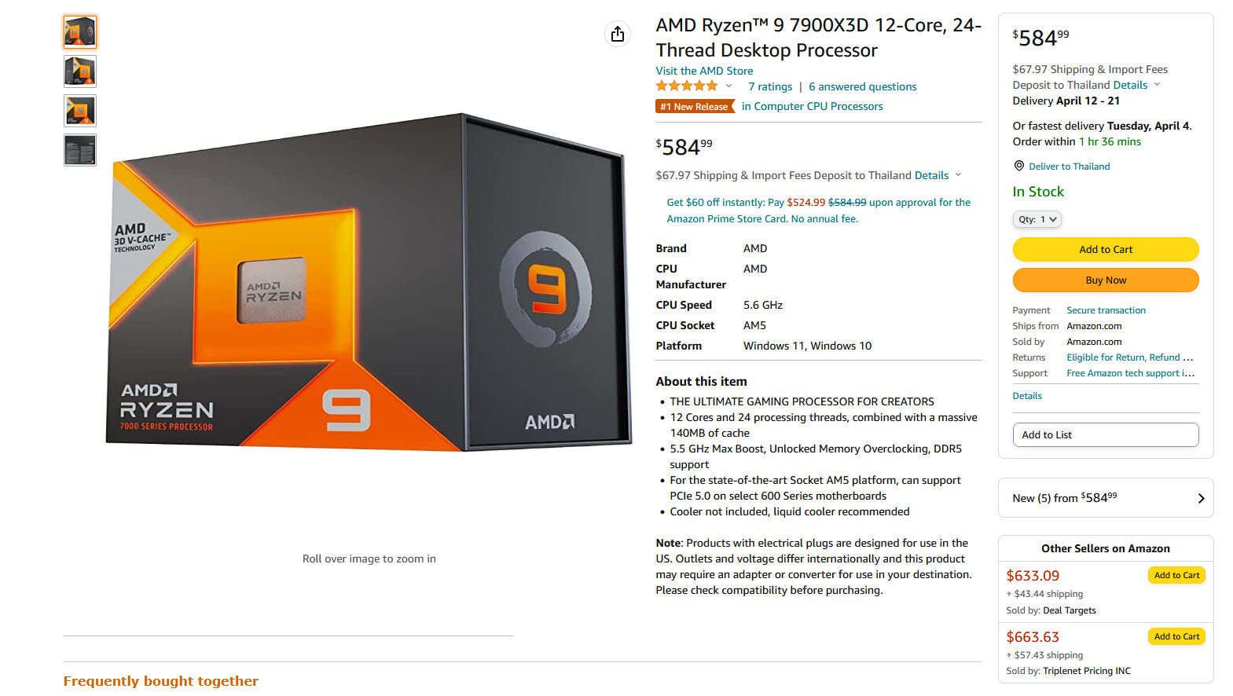
Task: View the third product thumbnail image
Action: click(80, 111)
